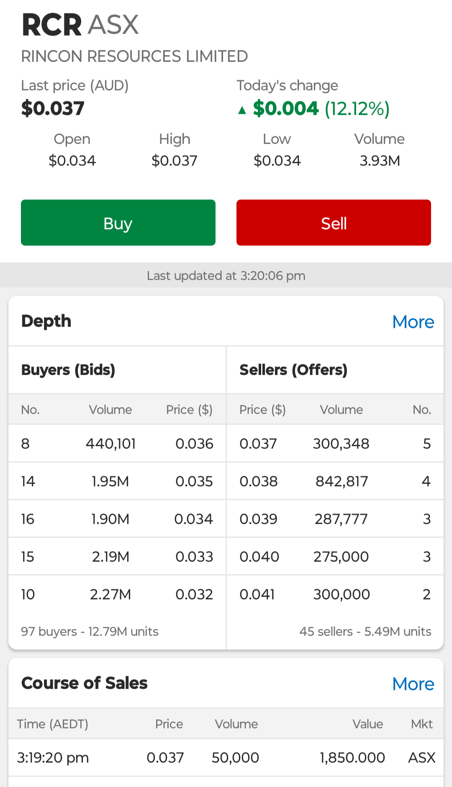Select the 3:19:20 pm sale time
Screen dimensions: 452x787
(53, 758)
